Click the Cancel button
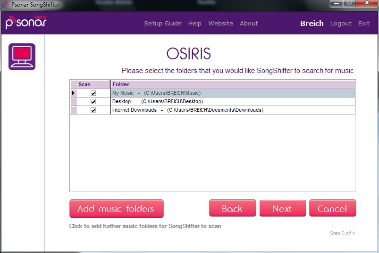 pyautogui.click(x=333, y=208)
